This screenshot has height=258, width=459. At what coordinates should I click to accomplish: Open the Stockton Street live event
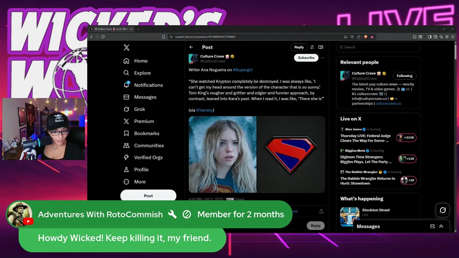pos(376,210)
